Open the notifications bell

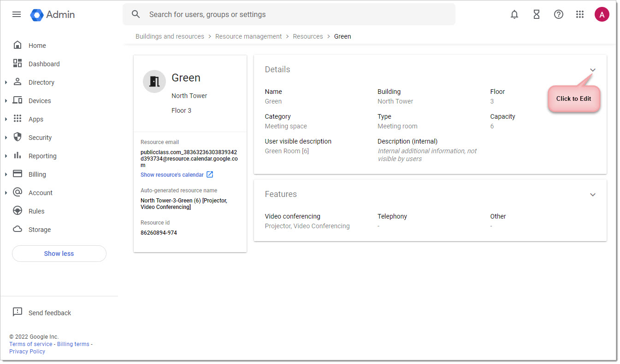(x=514, y=14)
